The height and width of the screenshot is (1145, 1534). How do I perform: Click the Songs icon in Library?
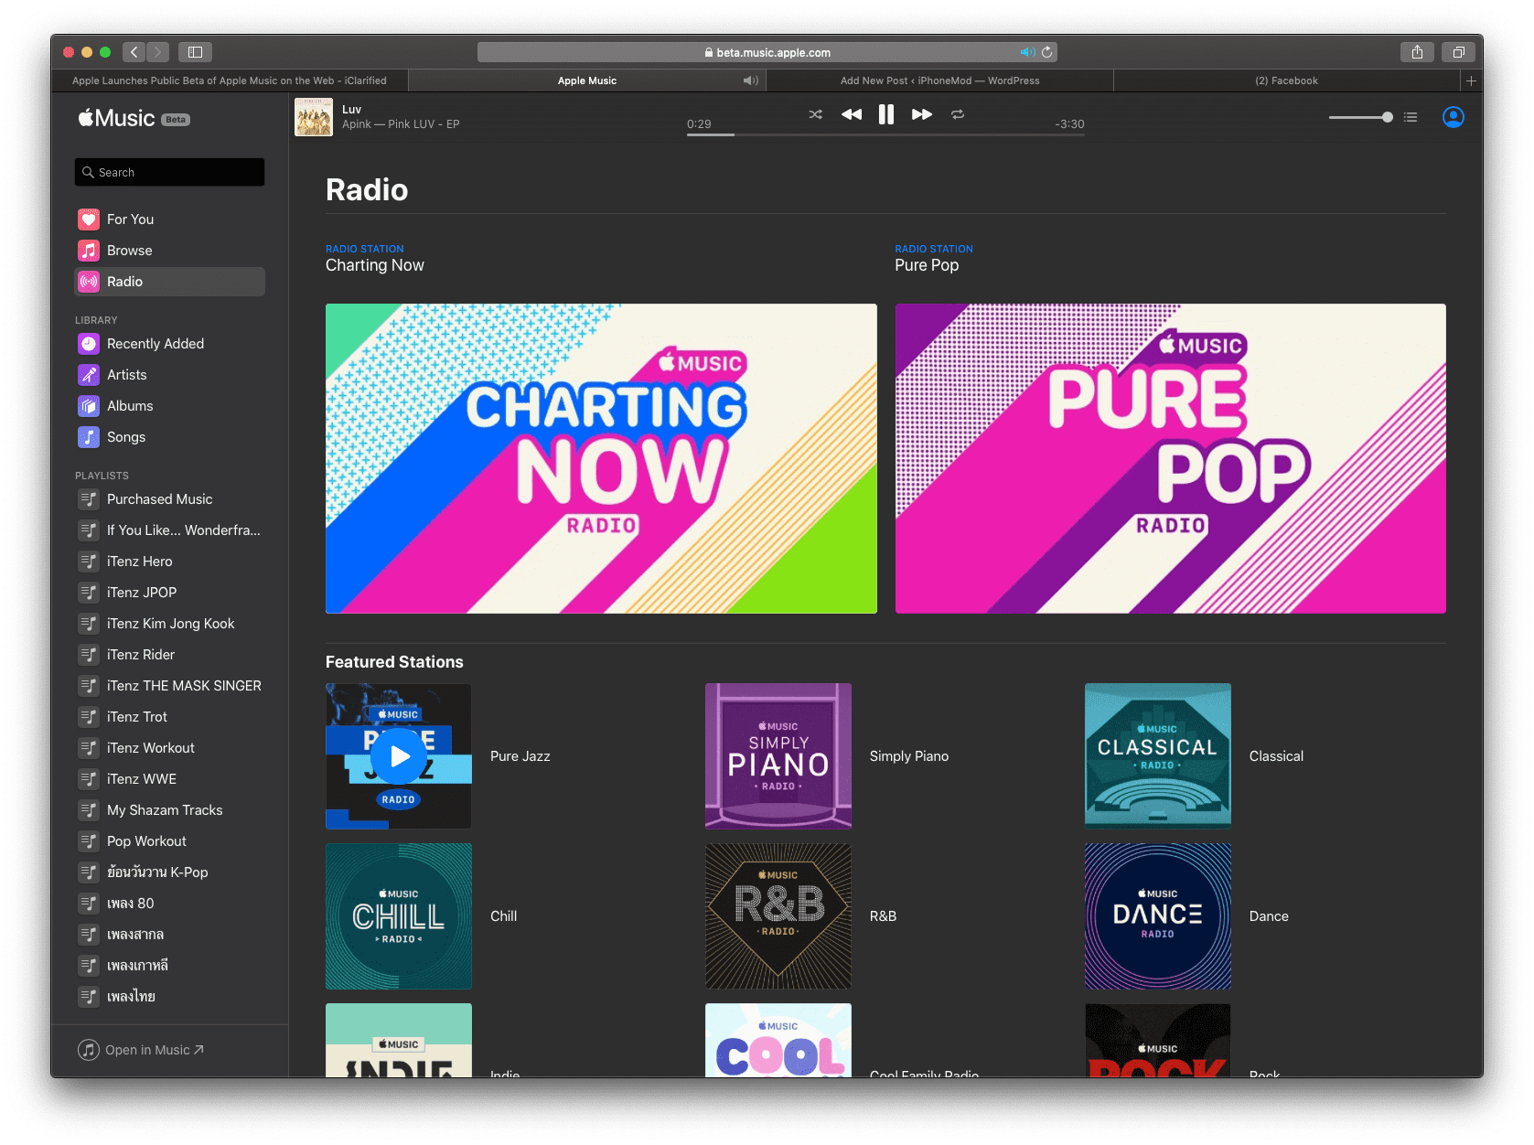point(89,436)
